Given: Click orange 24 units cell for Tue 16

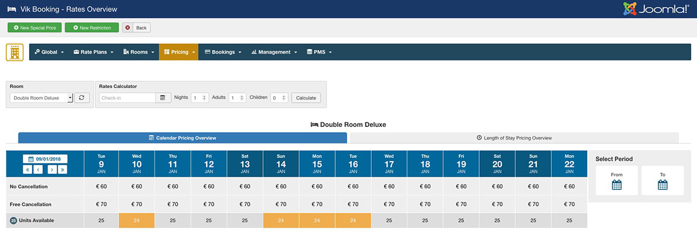Looking at the screenshot, I should [x=353, y=221].
